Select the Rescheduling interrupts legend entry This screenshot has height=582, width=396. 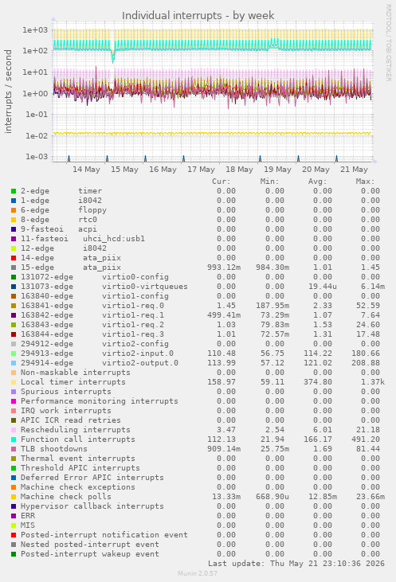tap(76, 430)
